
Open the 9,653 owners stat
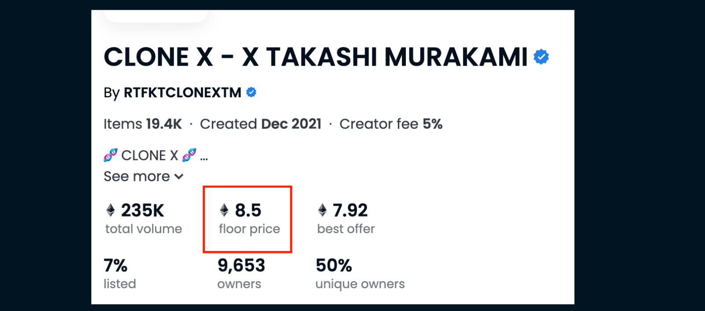pos(241,266)
